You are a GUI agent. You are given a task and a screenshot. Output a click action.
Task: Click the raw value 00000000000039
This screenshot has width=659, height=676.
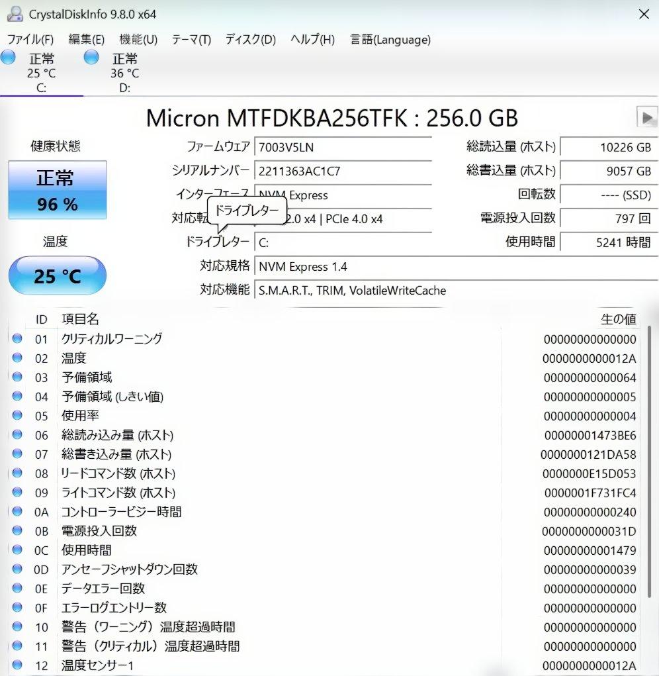(x=590, y=569)
